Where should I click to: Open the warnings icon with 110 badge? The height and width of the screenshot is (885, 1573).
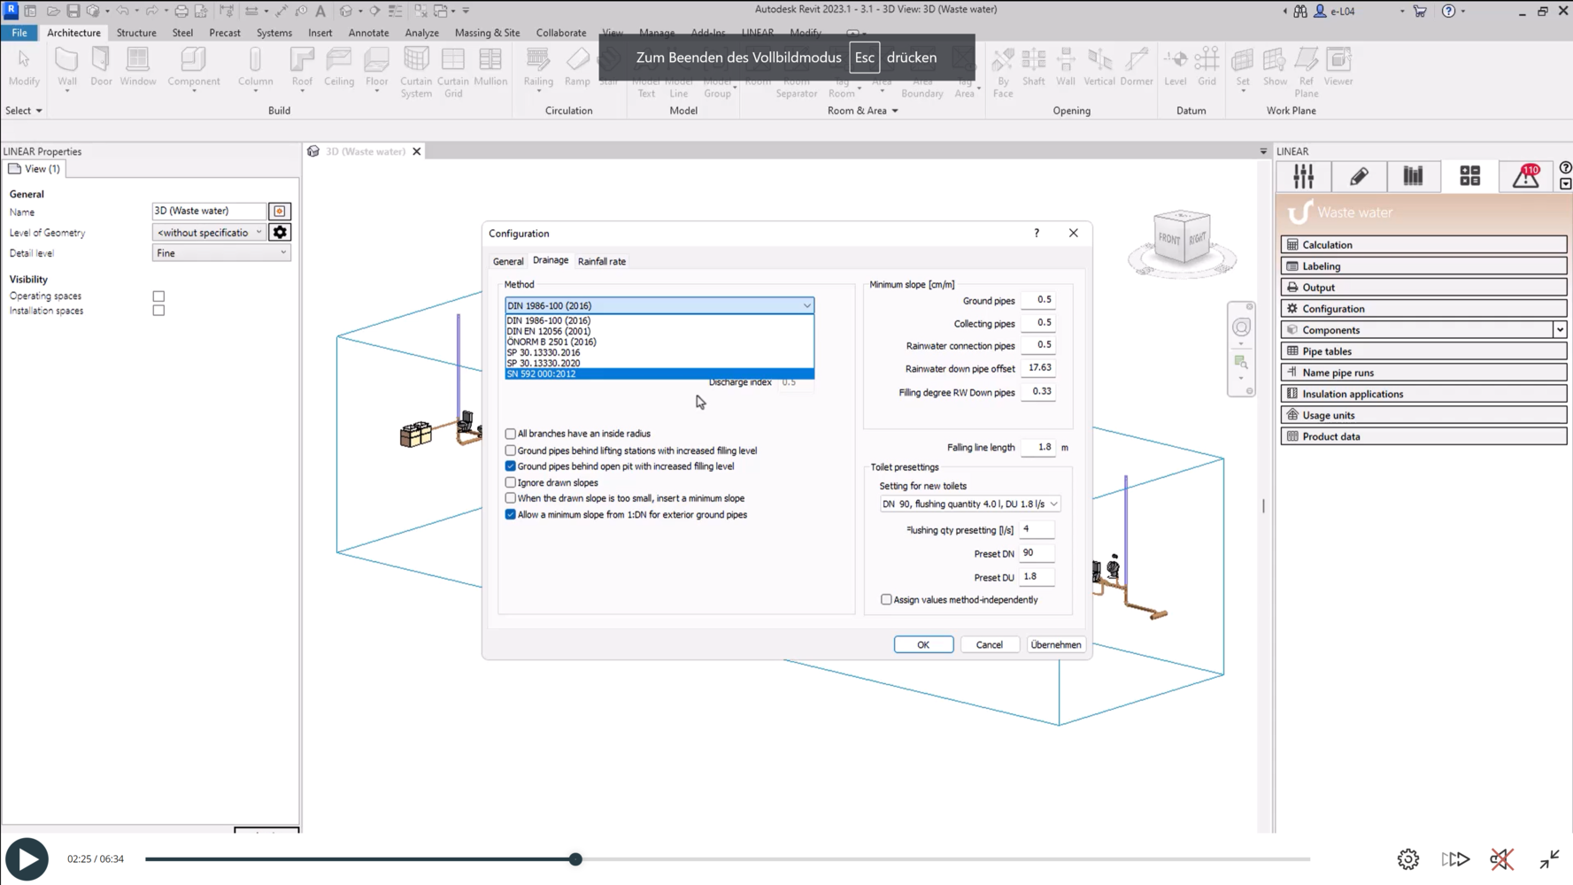coord(1525,176)
